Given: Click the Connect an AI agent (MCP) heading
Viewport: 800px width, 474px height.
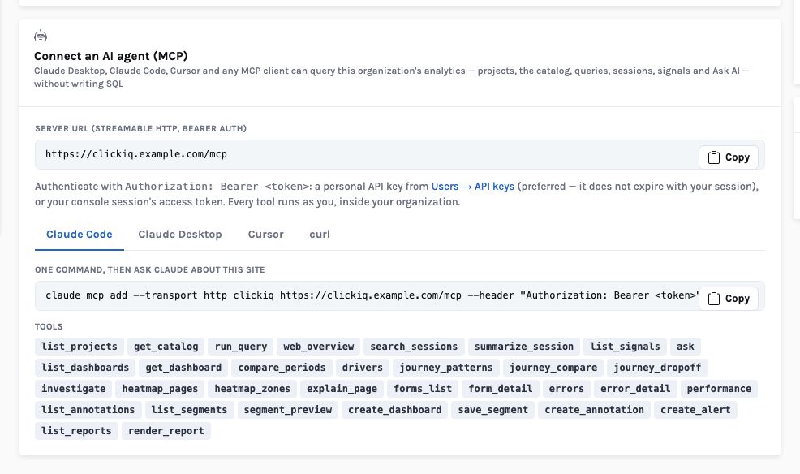Looking at the screenshot, I should (x=110, y=56).
